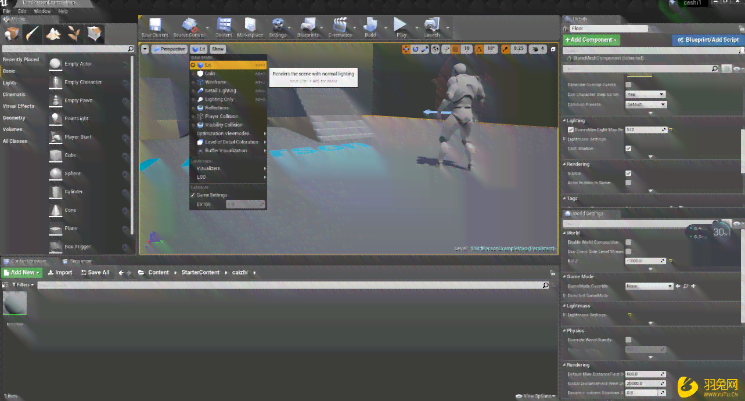Click the Save Current toolbar icon
Screen dimensions: 745x401
pyautogui.click(x=155, y=26)
